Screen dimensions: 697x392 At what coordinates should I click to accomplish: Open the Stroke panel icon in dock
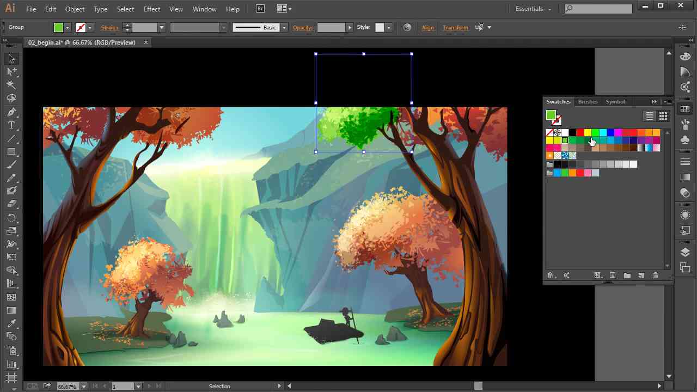685,162
